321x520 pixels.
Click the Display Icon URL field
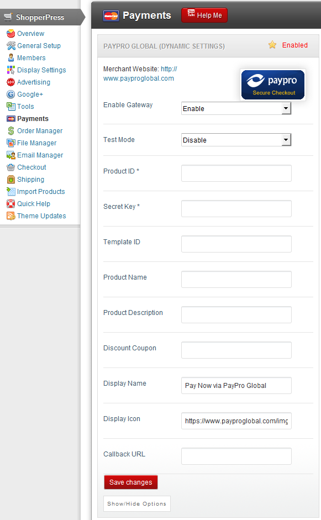click(236, 421)
